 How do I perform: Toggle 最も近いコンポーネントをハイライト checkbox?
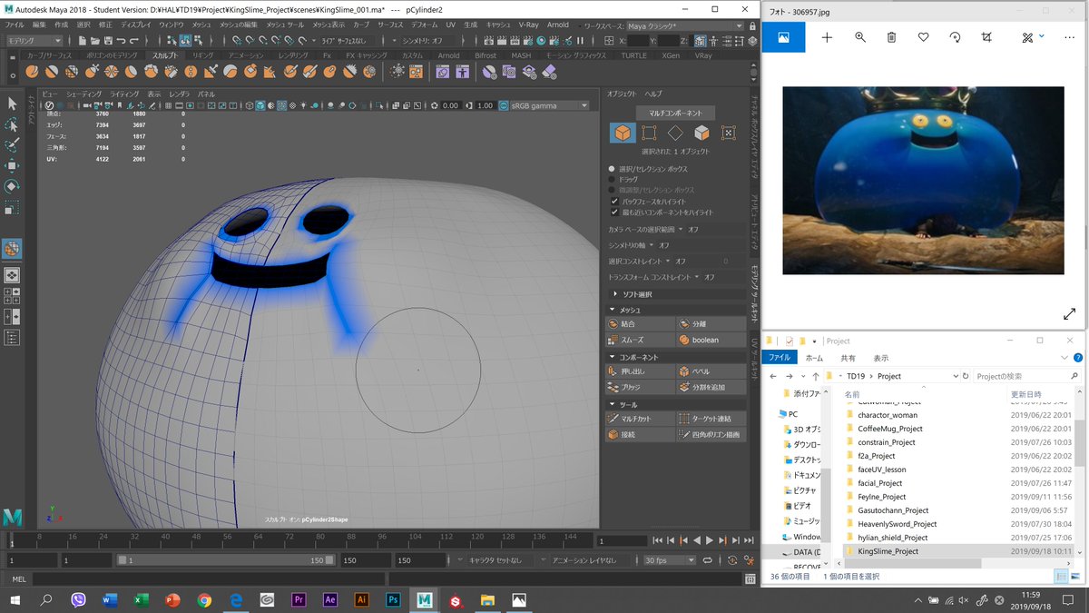coord(614,212)
